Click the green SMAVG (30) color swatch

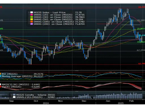(31, 17)
